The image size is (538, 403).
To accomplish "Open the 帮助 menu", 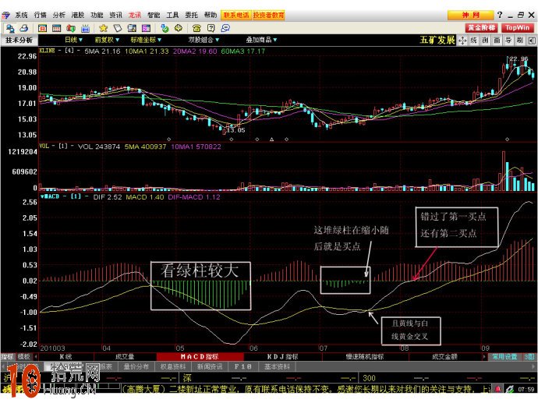I will 211,15.
